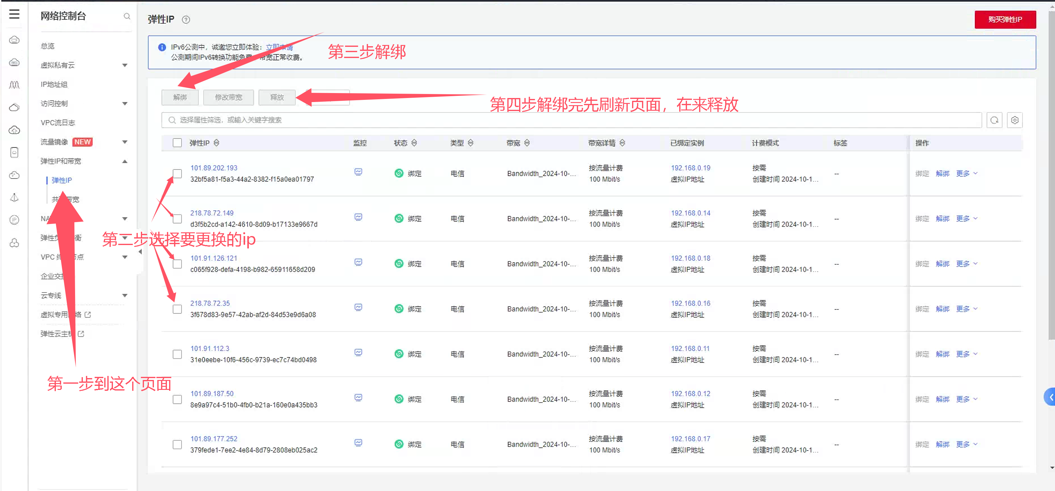This screenshot has height=491, width=1055.
Task: Open 总览 in the sidebar
Action: (x=47, y=46)
